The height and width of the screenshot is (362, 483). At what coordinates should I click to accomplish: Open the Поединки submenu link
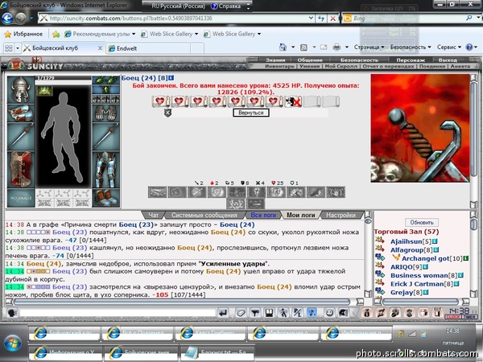(x=431, y=66)
